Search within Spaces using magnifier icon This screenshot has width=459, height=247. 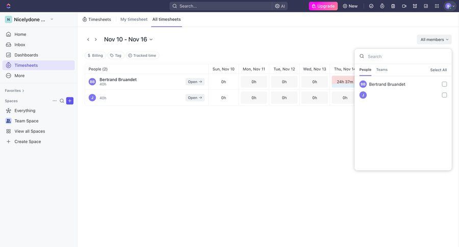[62, 101]
